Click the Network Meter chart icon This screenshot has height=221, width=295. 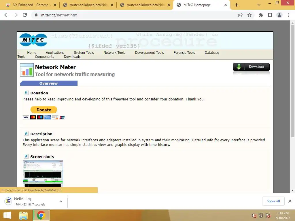(27, 70)
